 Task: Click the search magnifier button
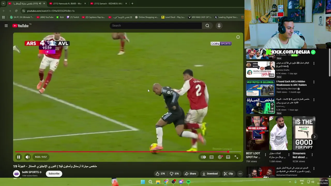(x=207, y=26)
